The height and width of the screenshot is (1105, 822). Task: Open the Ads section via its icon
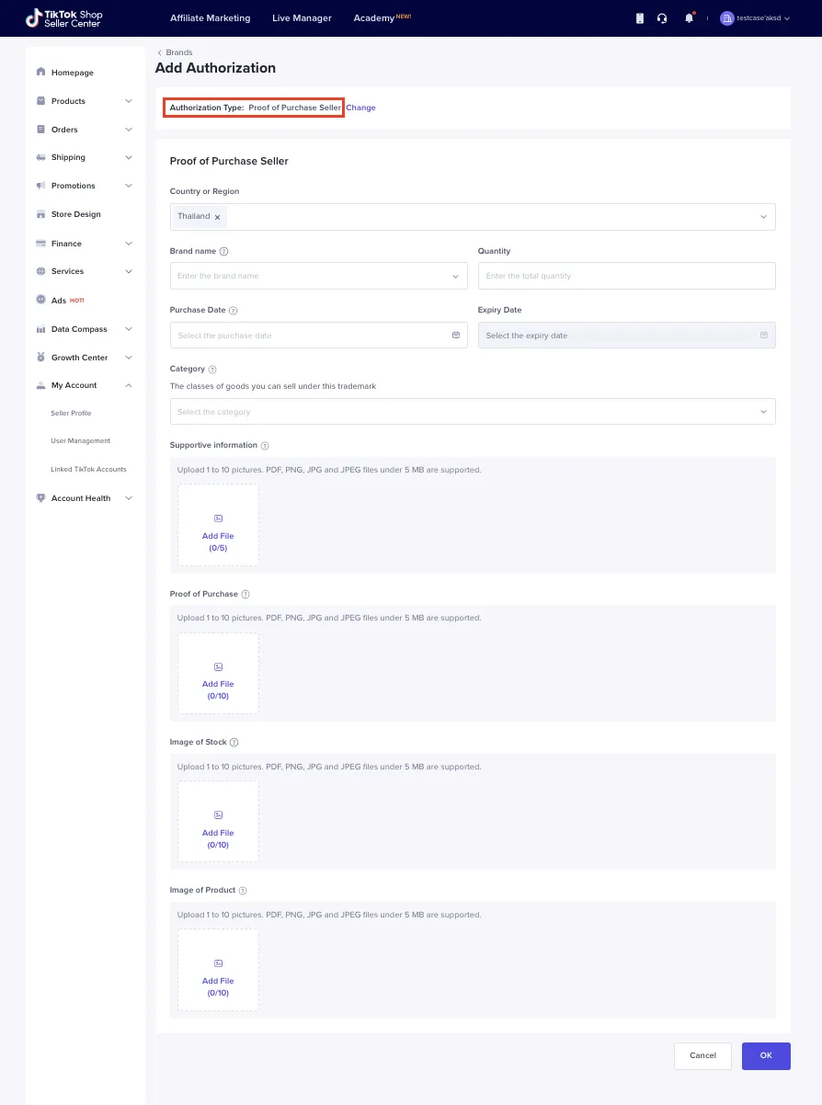coord(40,300)
